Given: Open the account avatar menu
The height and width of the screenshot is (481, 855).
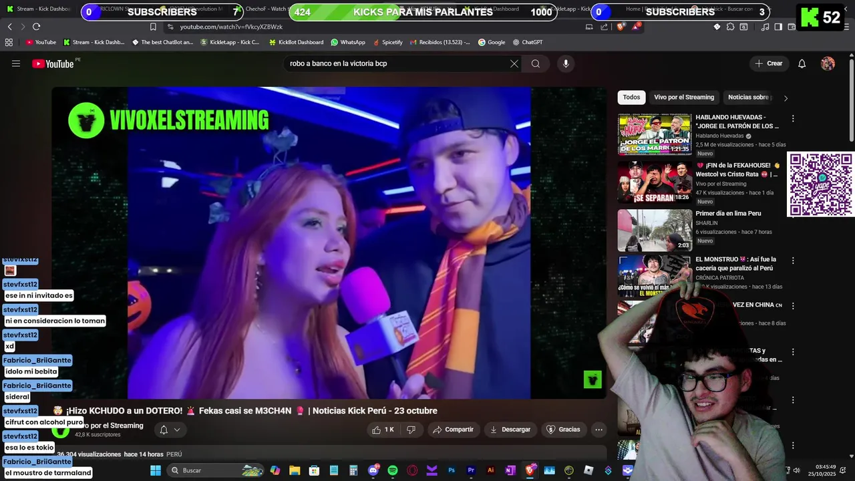Looking at the screenshot, I should (828, 63).
